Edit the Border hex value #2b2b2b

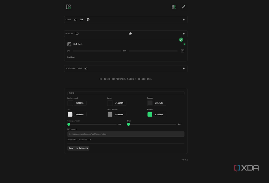point(160,103)
